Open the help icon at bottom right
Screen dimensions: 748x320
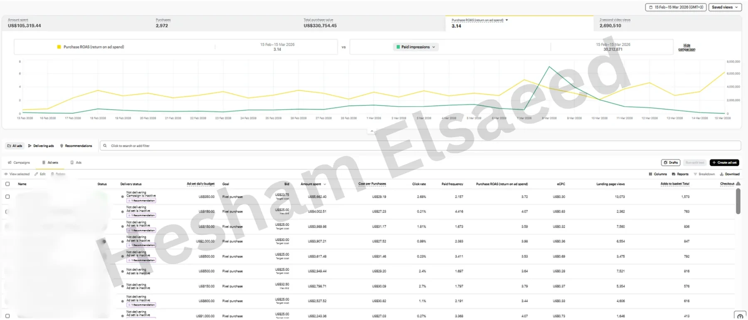pos(740,316)
